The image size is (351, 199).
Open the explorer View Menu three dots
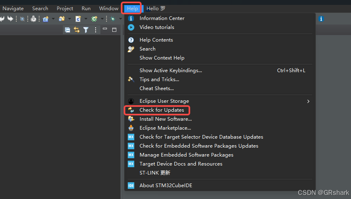click(96, 30)
